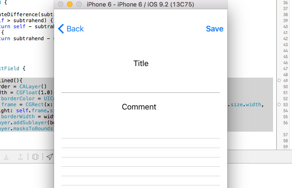Click the simulator title bar text
Viewport: 292px width, 188px height.
pyautogui.click(x=140, y=4)
